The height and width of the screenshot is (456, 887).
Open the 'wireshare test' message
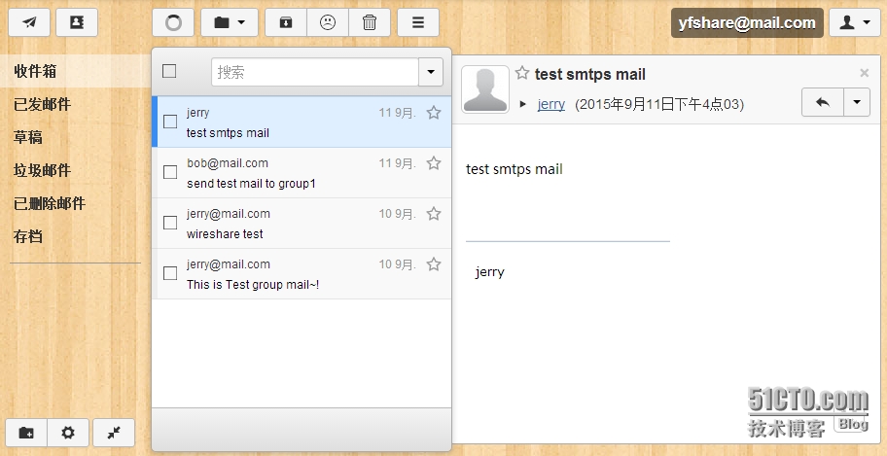coord(302,223)
